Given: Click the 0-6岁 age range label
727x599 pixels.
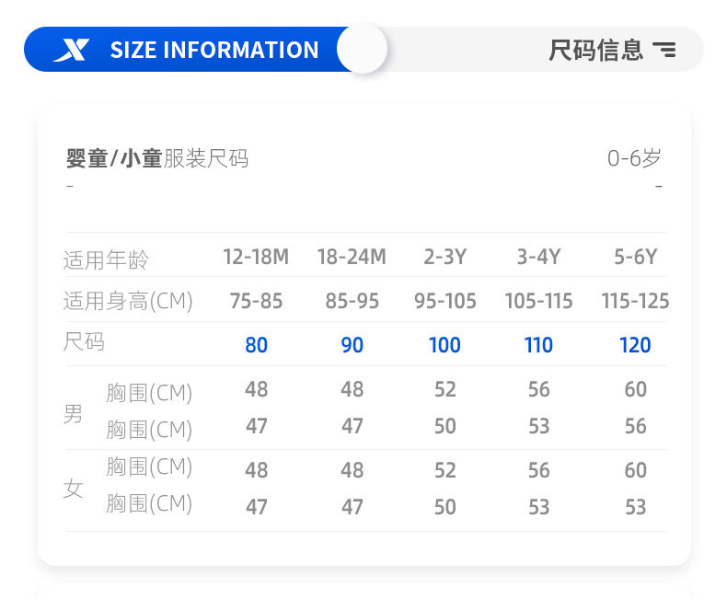Looking at the screenshot, I should 634,158.
